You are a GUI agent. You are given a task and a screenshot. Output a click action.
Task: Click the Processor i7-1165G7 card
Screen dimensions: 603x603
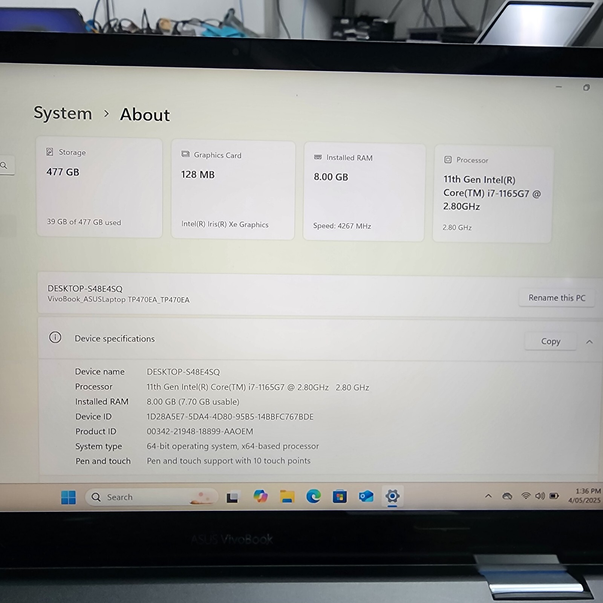(493, 194)
